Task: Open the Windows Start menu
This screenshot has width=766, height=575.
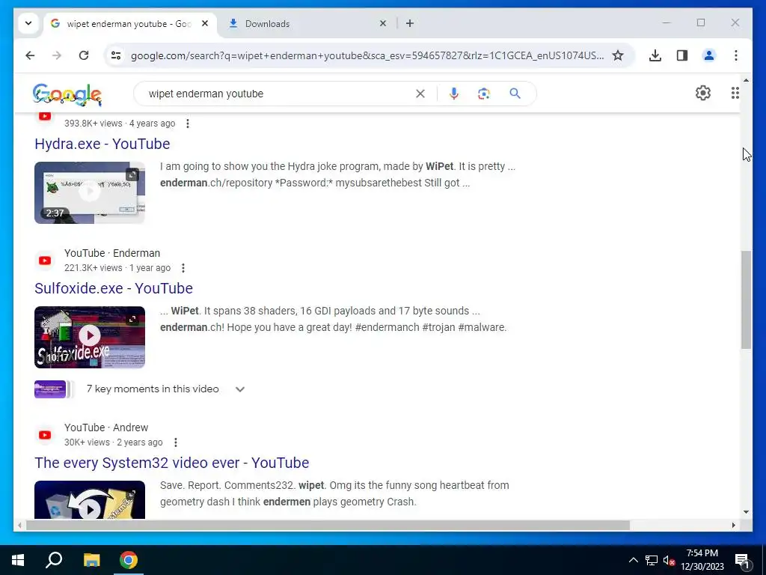Action: pyautogui.click(x=18, y=560)
